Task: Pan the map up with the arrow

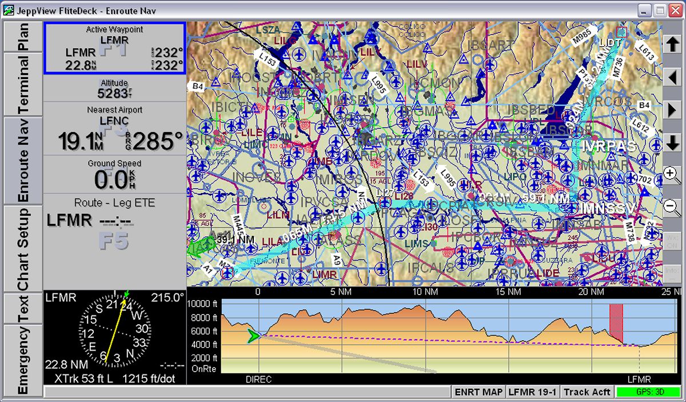Action: pos(672,44)
